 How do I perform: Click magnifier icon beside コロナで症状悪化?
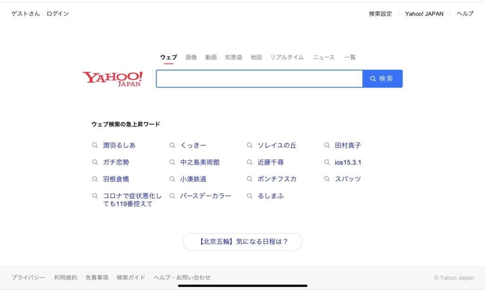pyautogui.click(x=95, y=196)
